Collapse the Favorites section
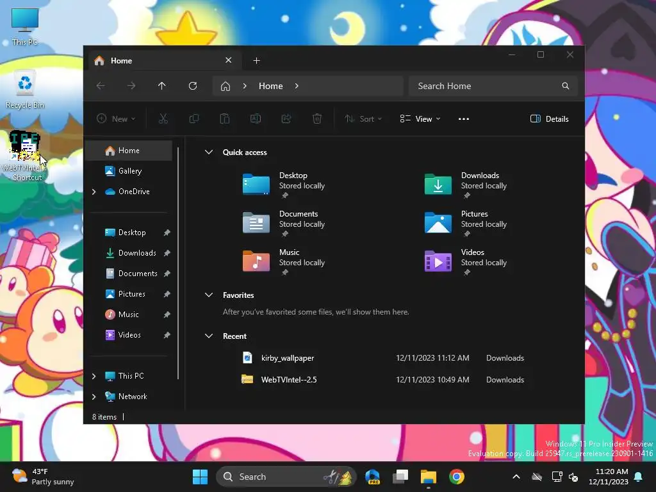 (209, 295)
